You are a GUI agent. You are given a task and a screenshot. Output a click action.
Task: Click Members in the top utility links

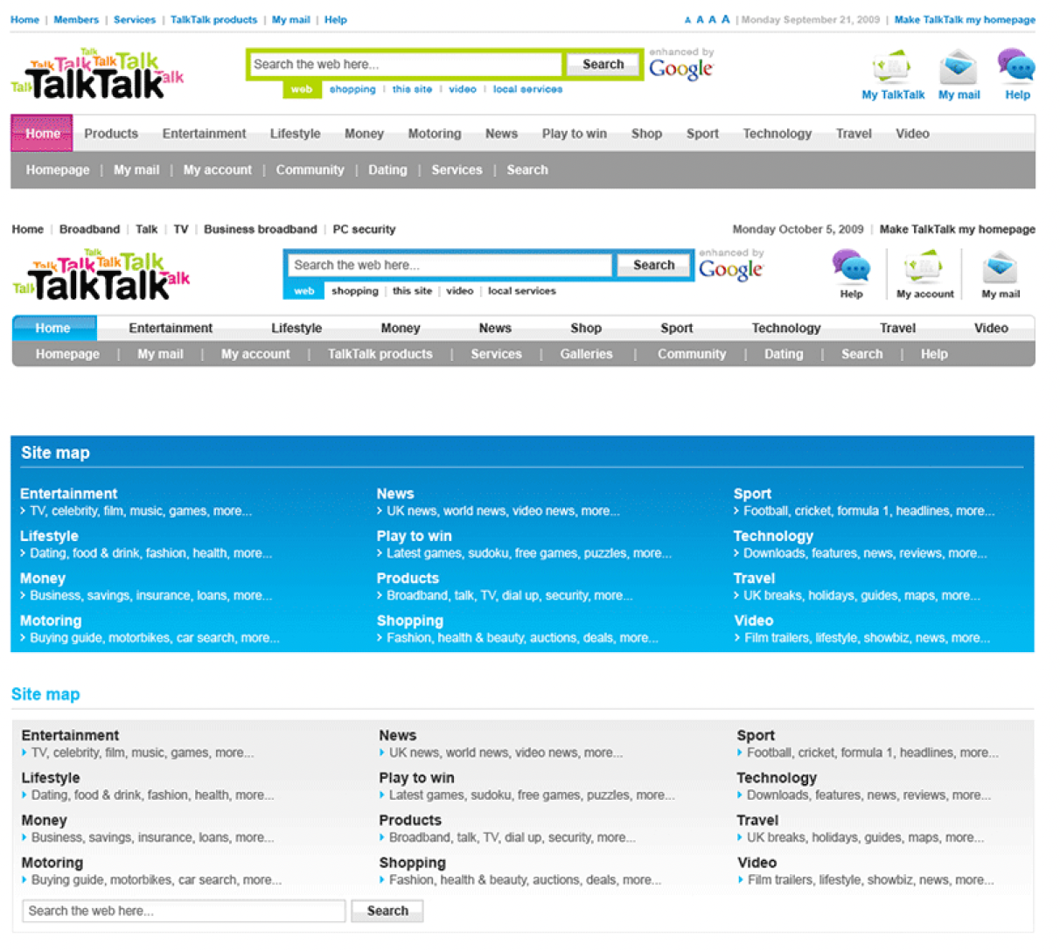point(76,19)
